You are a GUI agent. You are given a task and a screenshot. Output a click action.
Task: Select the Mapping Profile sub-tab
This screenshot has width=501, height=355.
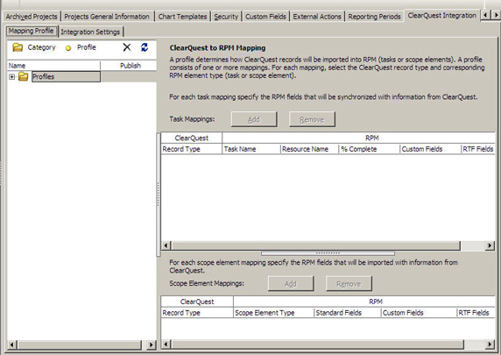31,31
